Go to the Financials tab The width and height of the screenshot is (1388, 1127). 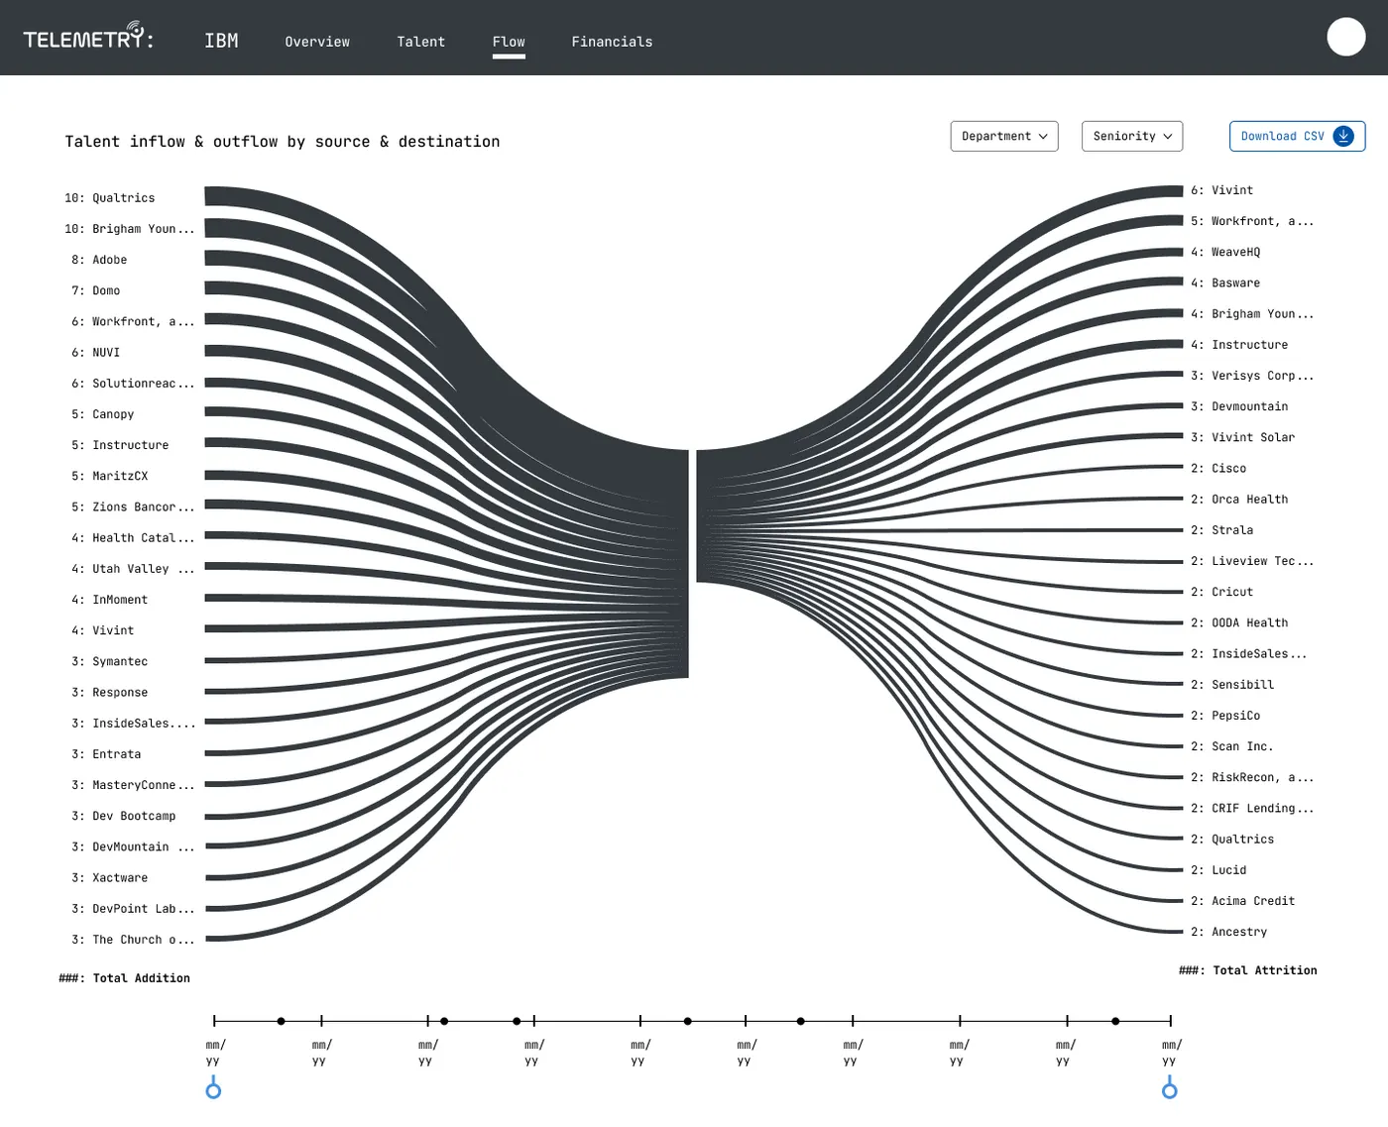[612, 42]
